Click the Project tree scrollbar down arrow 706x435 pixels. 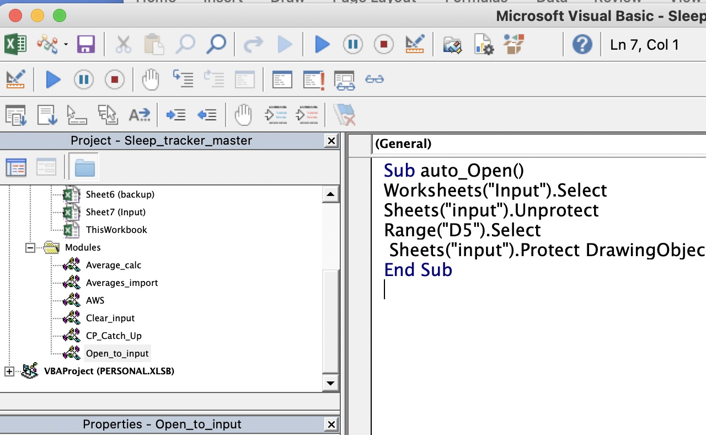330,382
